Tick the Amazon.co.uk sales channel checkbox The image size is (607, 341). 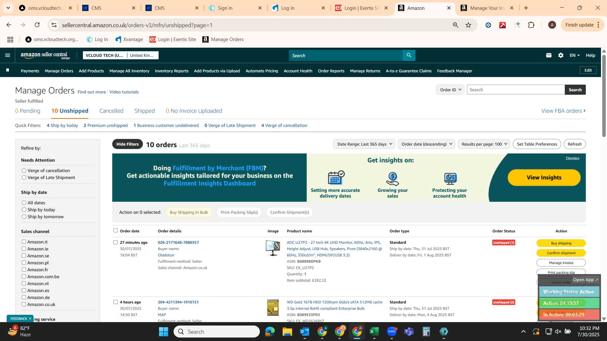tap(24, 304)
